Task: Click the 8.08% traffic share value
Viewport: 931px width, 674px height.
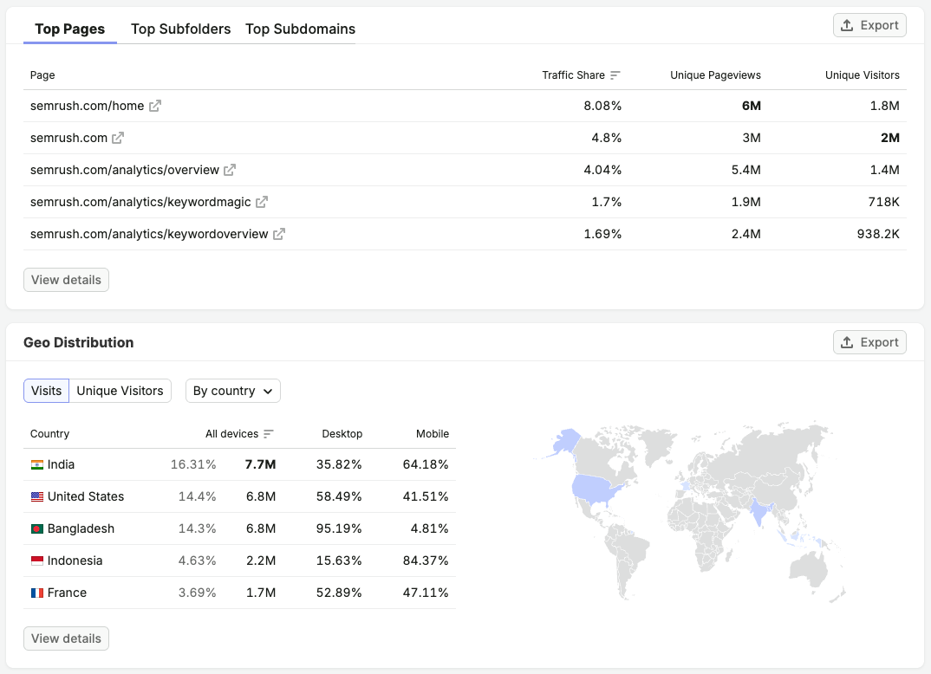Action: [602, 106]
